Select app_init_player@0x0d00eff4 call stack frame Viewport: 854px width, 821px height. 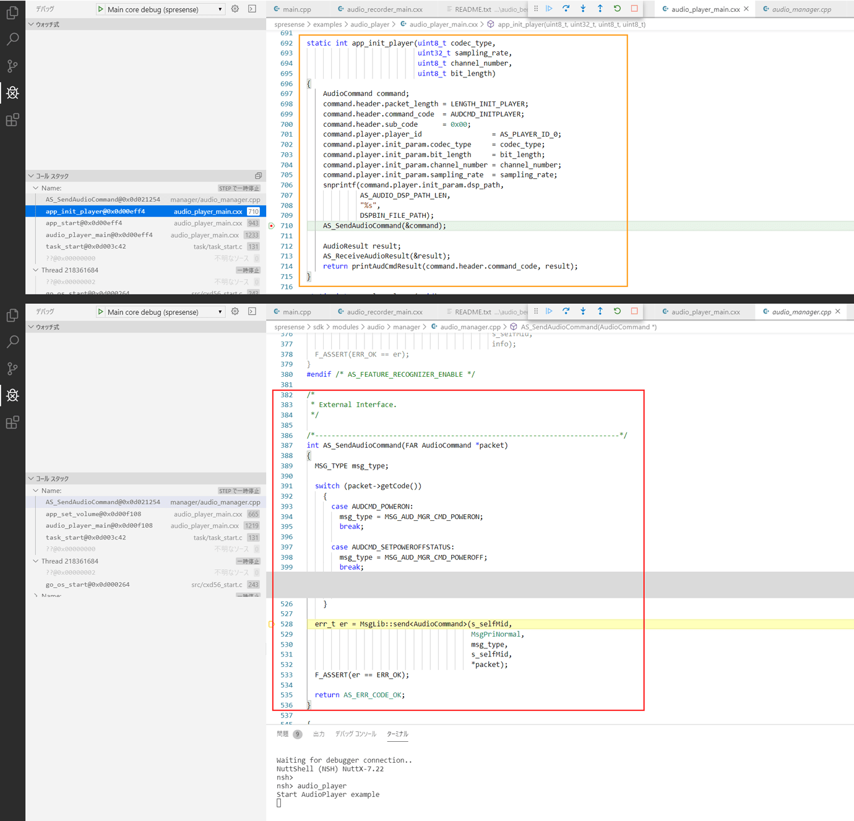[146, 211]
